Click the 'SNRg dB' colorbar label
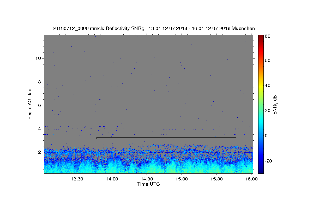Viewport: 313px width, 208px height. click(x=275, y=105)
